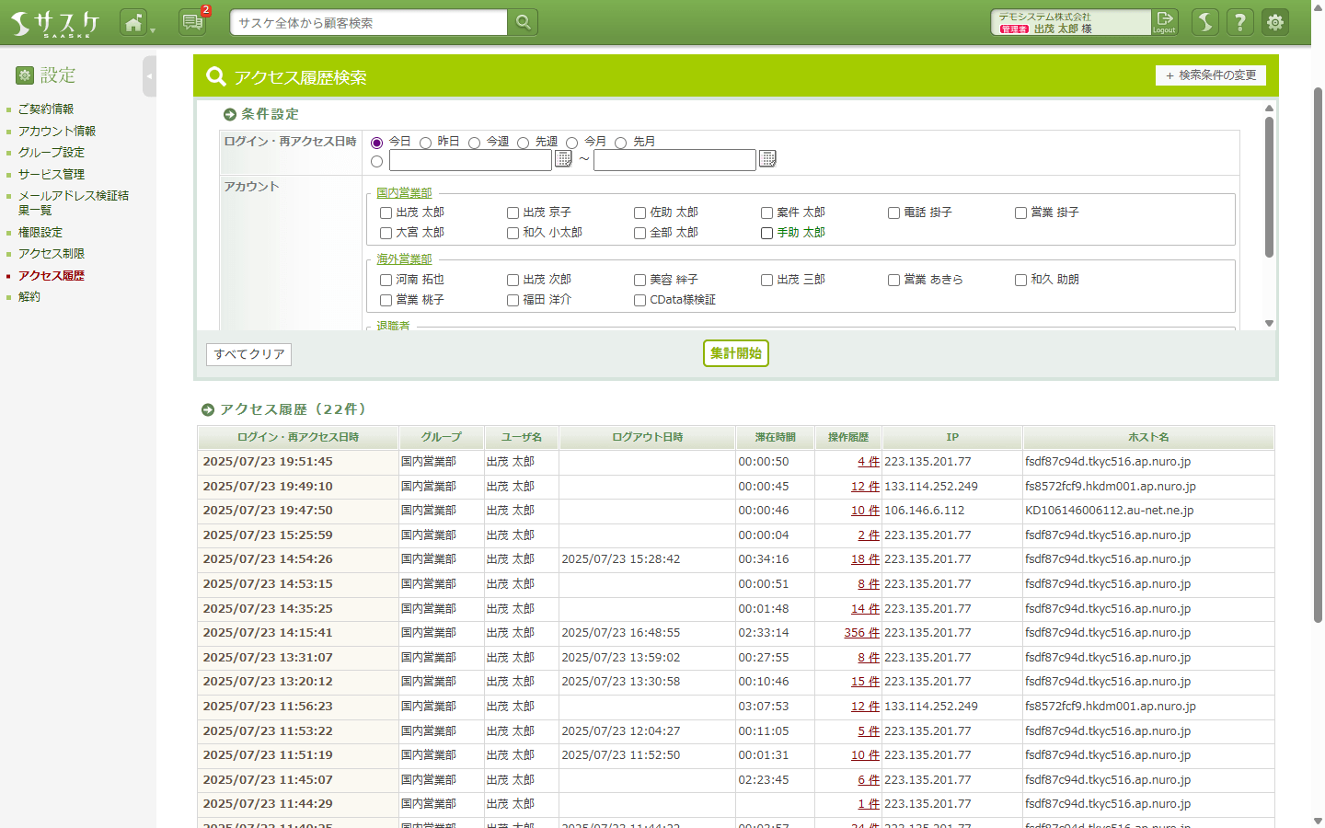The height and width of the screenshot is (828, 1325).
Task: Open the start date calendar icon
Action: pyautogui.click(x=564, y=159)
